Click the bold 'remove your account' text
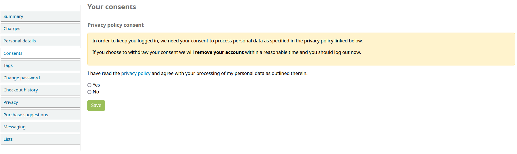 coord(219,52)
